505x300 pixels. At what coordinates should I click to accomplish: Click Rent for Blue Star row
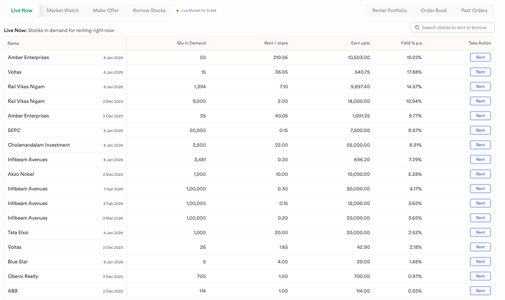click(480, 261)
